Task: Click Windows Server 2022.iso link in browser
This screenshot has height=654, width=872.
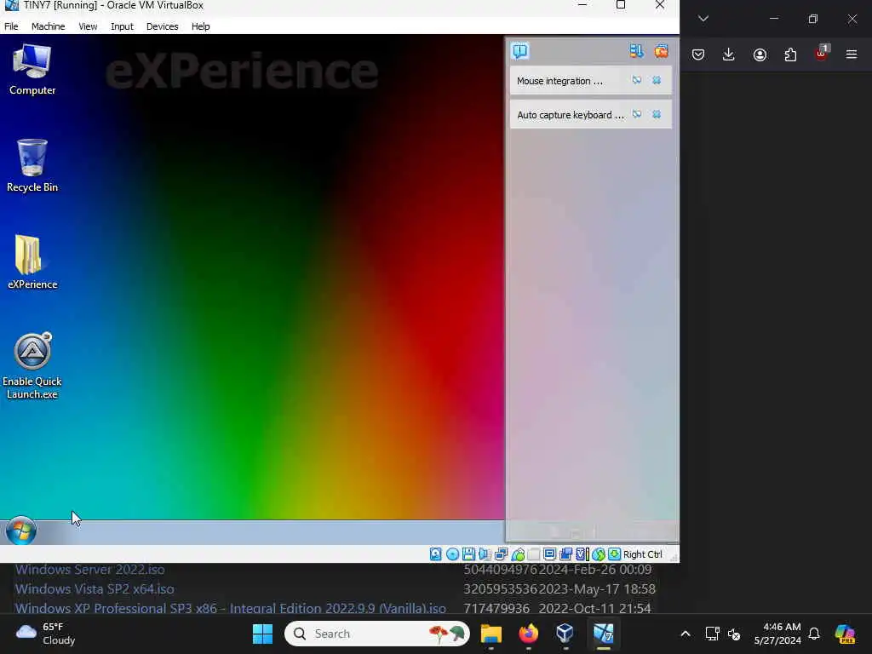Action: (89, 570)
